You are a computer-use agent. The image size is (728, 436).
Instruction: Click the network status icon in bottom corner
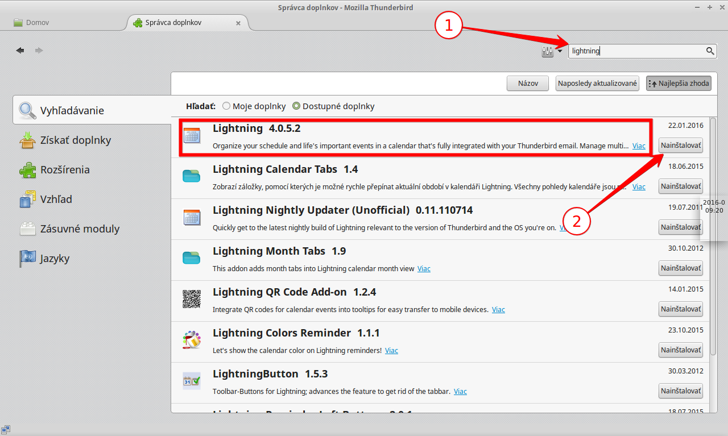click(x=6, y=429)
